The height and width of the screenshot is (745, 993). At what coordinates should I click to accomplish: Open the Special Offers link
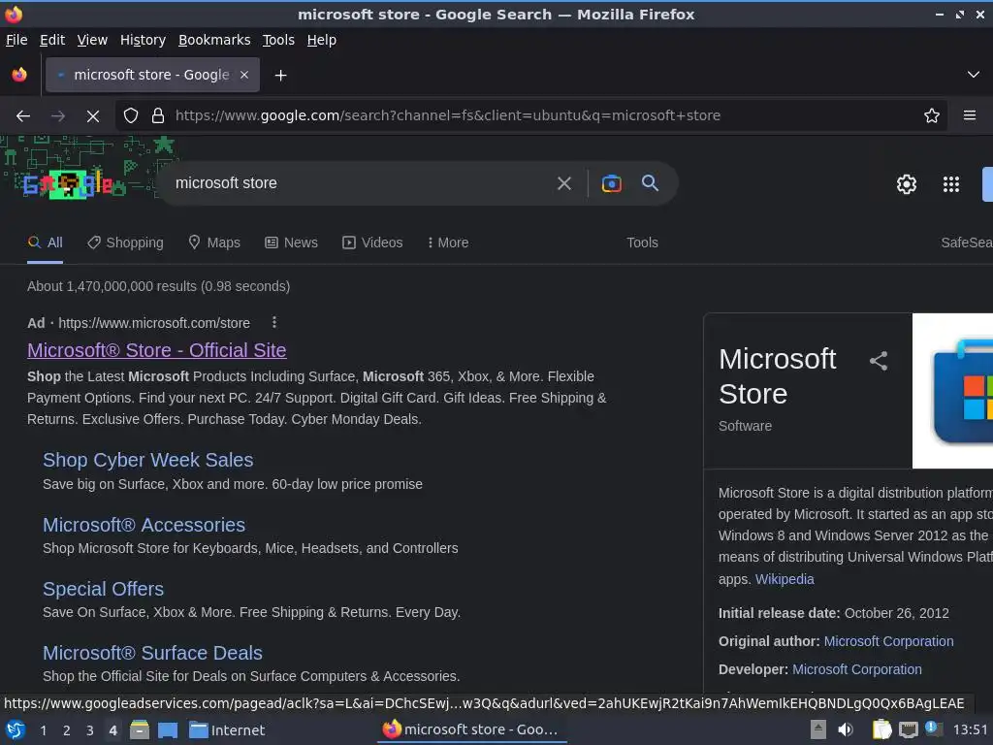tap(103, 589)
